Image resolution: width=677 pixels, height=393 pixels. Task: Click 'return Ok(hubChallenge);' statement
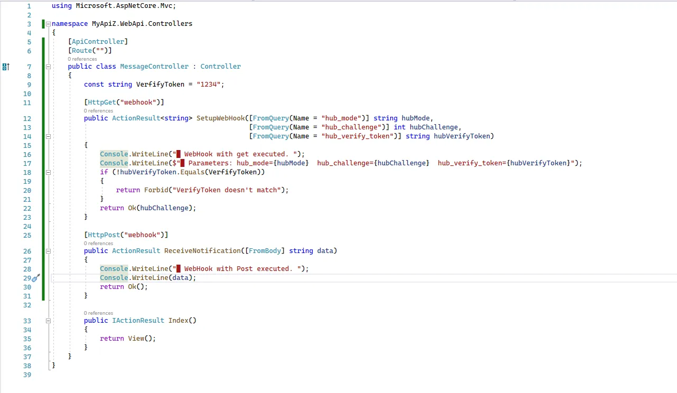pyautogui.click(x=148, y=208)
